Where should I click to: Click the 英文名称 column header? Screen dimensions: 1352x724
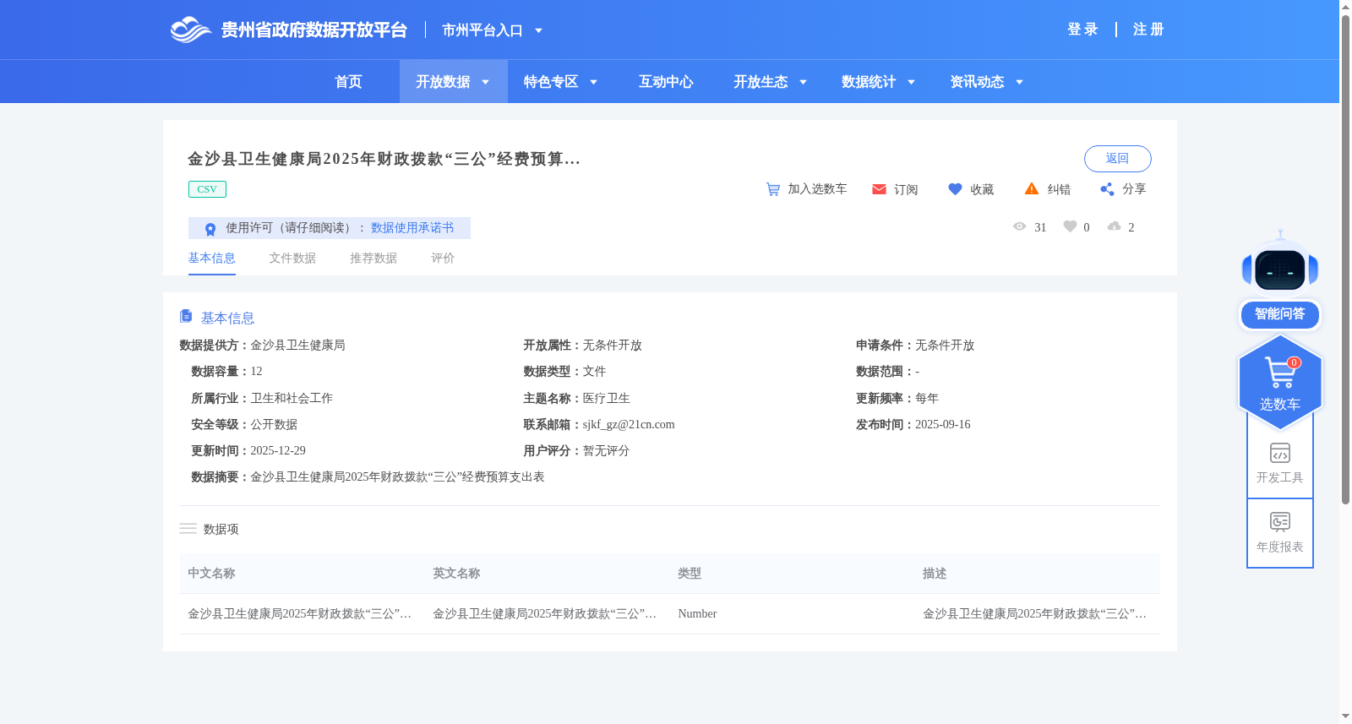click(456, 574)
